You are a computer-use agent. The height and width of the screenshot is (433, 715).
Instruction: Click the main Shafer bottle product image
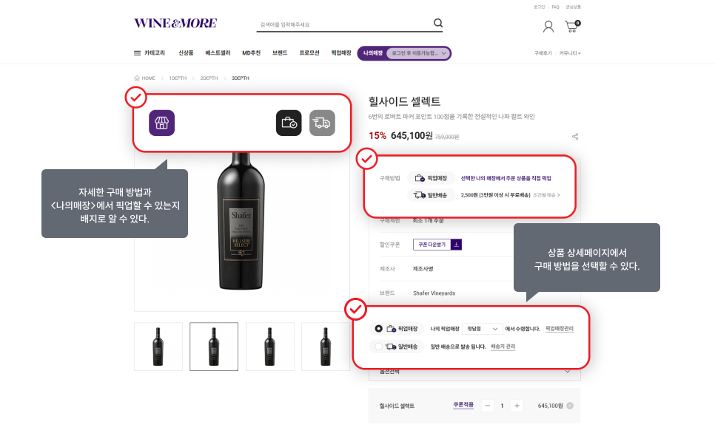click(x=241, y=221)
